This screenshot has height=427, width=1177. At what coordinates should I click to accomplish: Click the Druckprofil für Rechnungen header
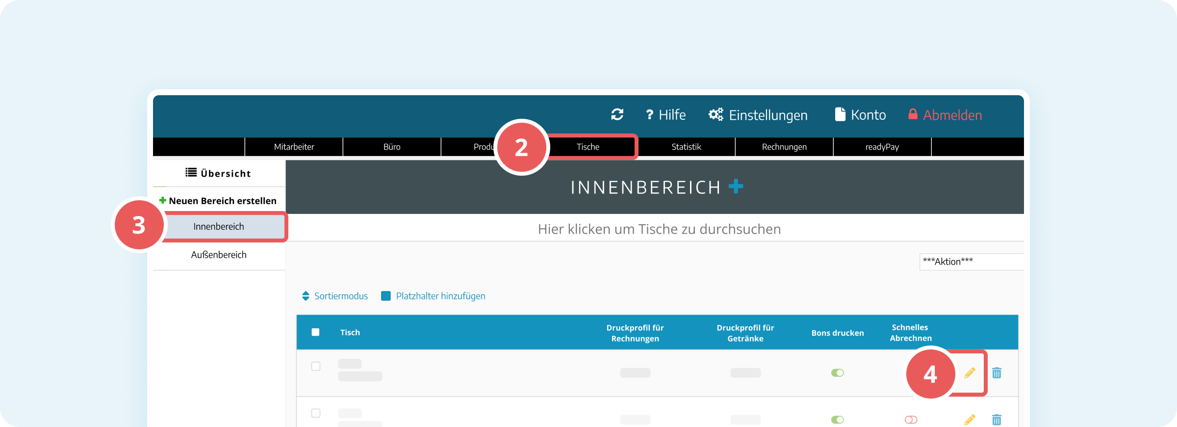point(635,333)
